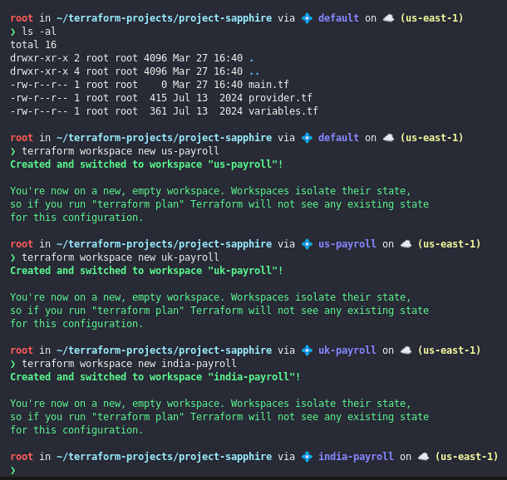Click the purple 'uk-payroll' workspace name in the prompt
507x480 pixels.
click(x=347, y=350)
